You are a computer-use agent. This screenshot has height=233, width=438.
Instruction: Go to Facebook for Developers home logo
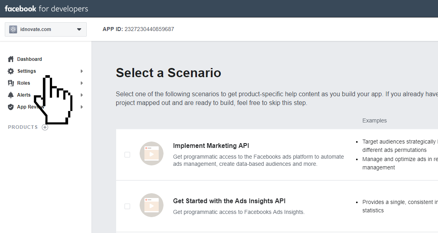(x=47, y=9)
